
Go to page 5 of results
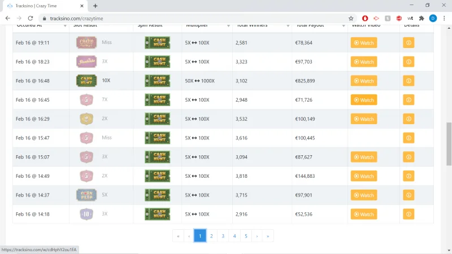[x=246, y=236]
